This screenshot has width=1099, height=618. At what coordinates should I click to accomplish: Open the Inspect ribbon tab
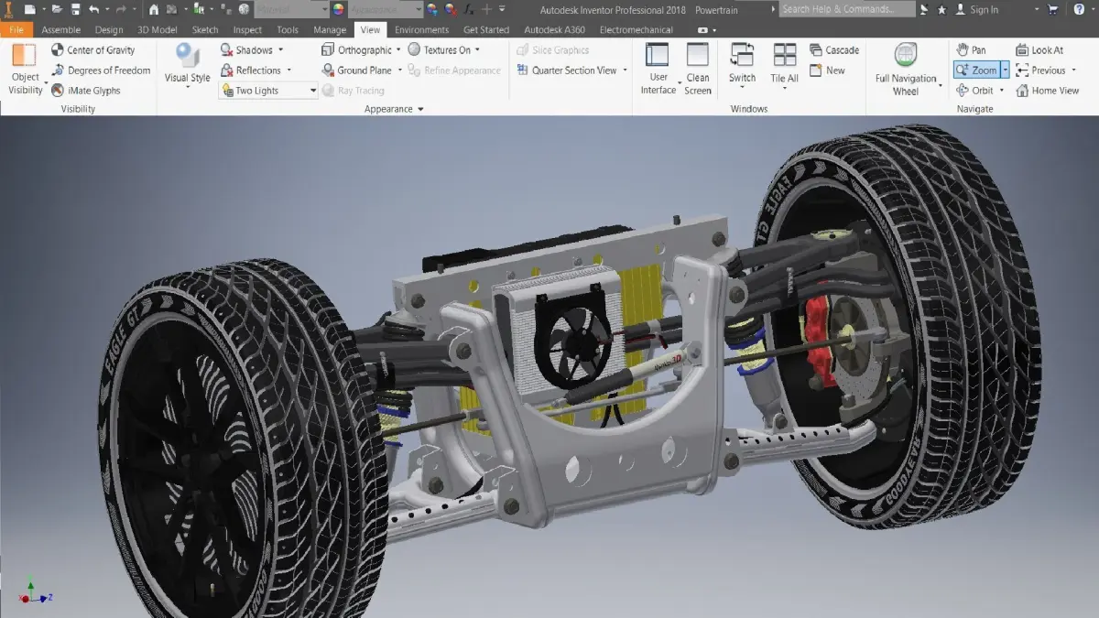[x=247, y=30]
